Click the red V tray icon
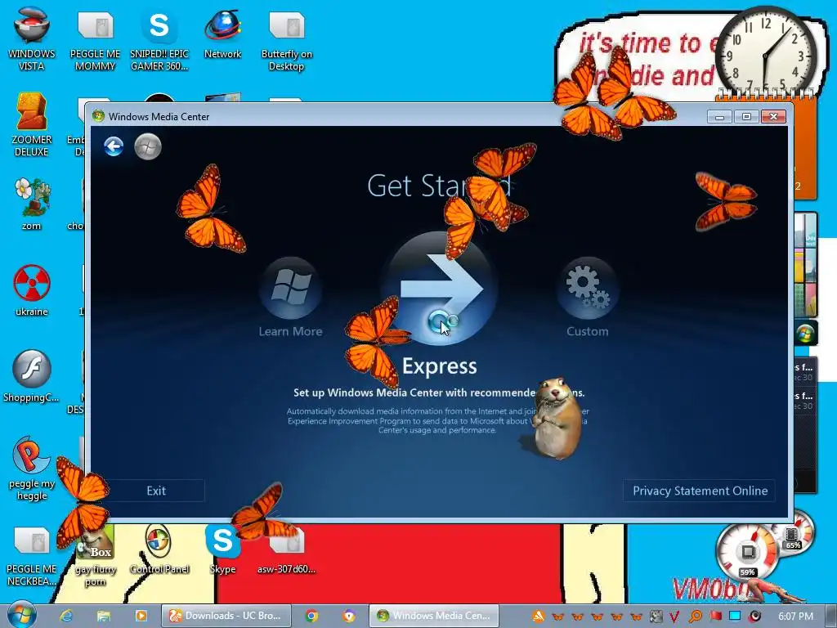 click(674, 617)
